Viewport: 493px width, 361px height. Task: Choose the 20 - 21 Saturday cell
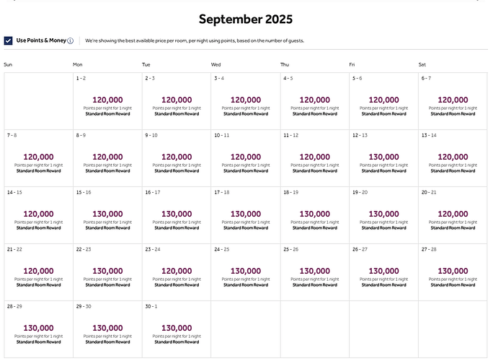(453, 215)
